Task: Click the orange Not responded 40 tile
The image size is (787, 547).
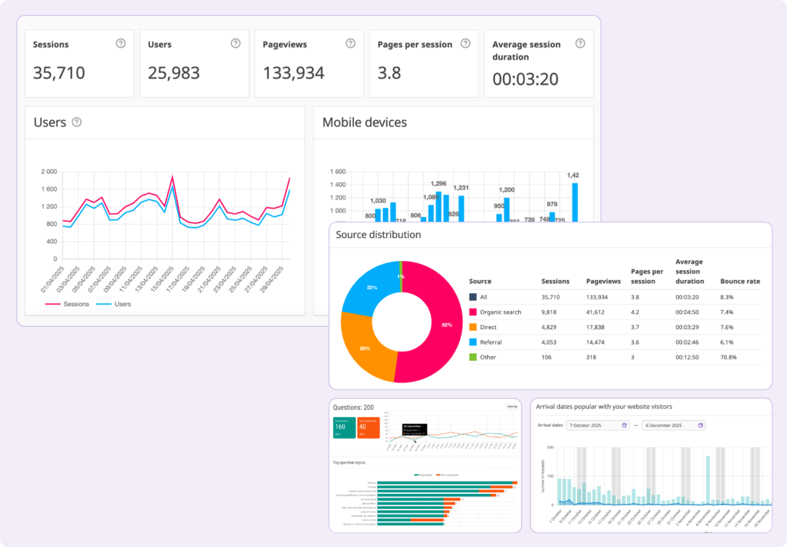Action: pyautogui.click(x=368, y=427)
